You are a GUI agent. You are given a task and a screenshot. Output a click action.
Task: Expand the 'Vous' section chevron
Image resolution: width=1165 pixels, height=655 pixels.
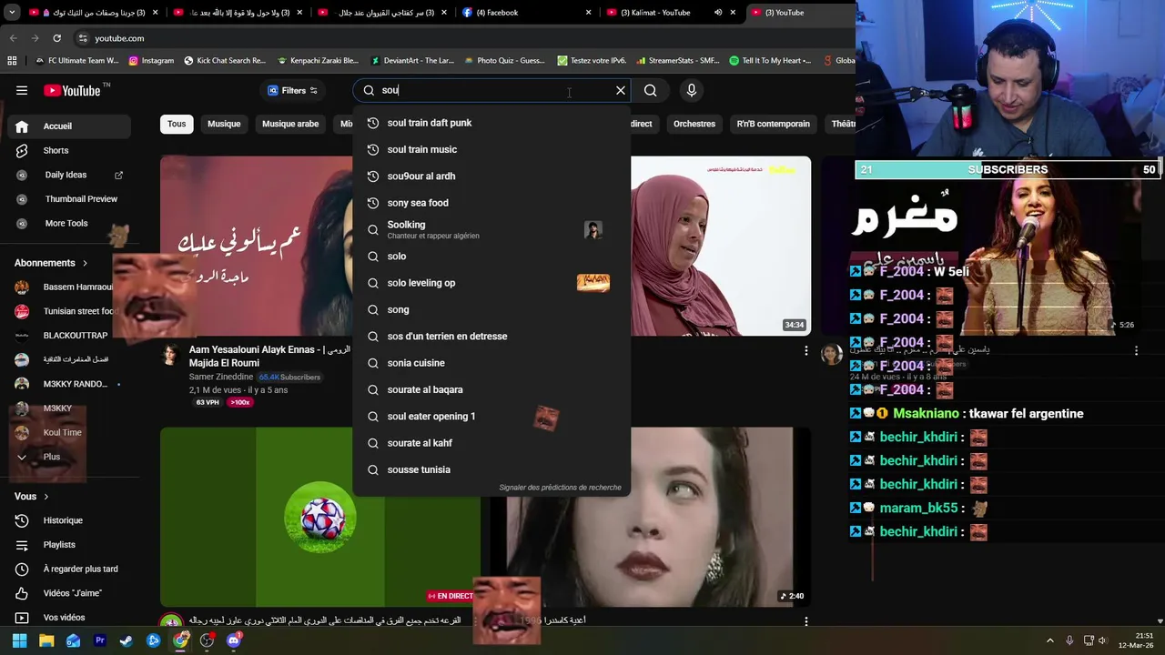pyautogui.click(x=46, y=497)
